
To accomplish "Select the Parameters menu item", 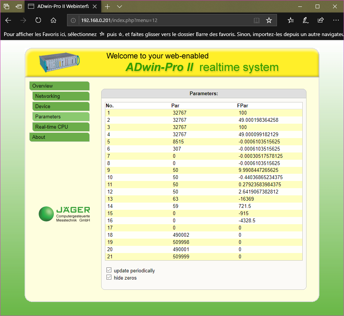I will [61, 117].
